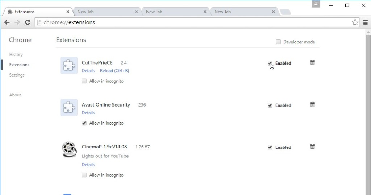The width and height of the screenshot is (371, 195).
Task: Remove Avast Online Security via trash icon
Action: click(313, 104)
